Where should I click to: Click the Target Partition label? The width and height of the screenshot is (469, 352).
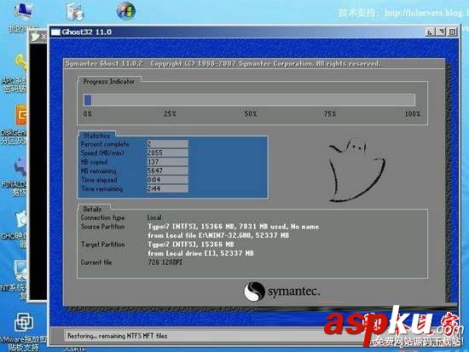103,245
